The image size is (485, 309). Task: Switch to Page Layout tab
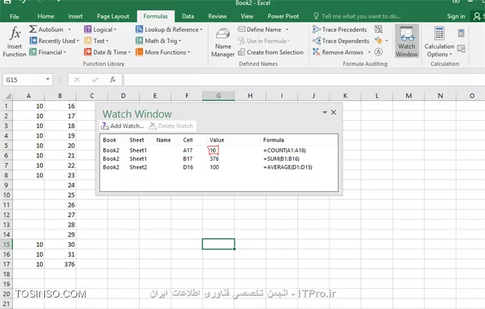[x=113, y=16]
